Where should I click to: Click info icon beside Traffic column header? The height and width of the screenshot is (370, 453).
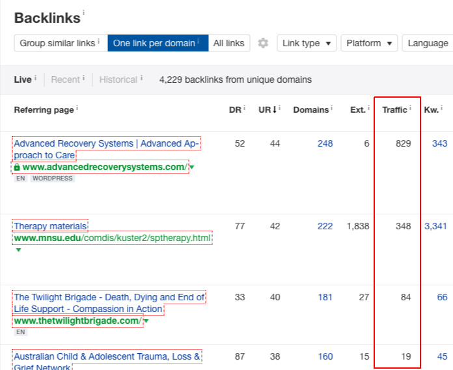tap(410, 108)
